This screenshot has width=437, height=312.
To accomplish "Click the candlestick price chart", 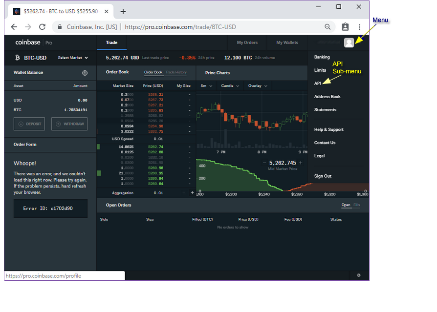I will click(x=252, y=120).
